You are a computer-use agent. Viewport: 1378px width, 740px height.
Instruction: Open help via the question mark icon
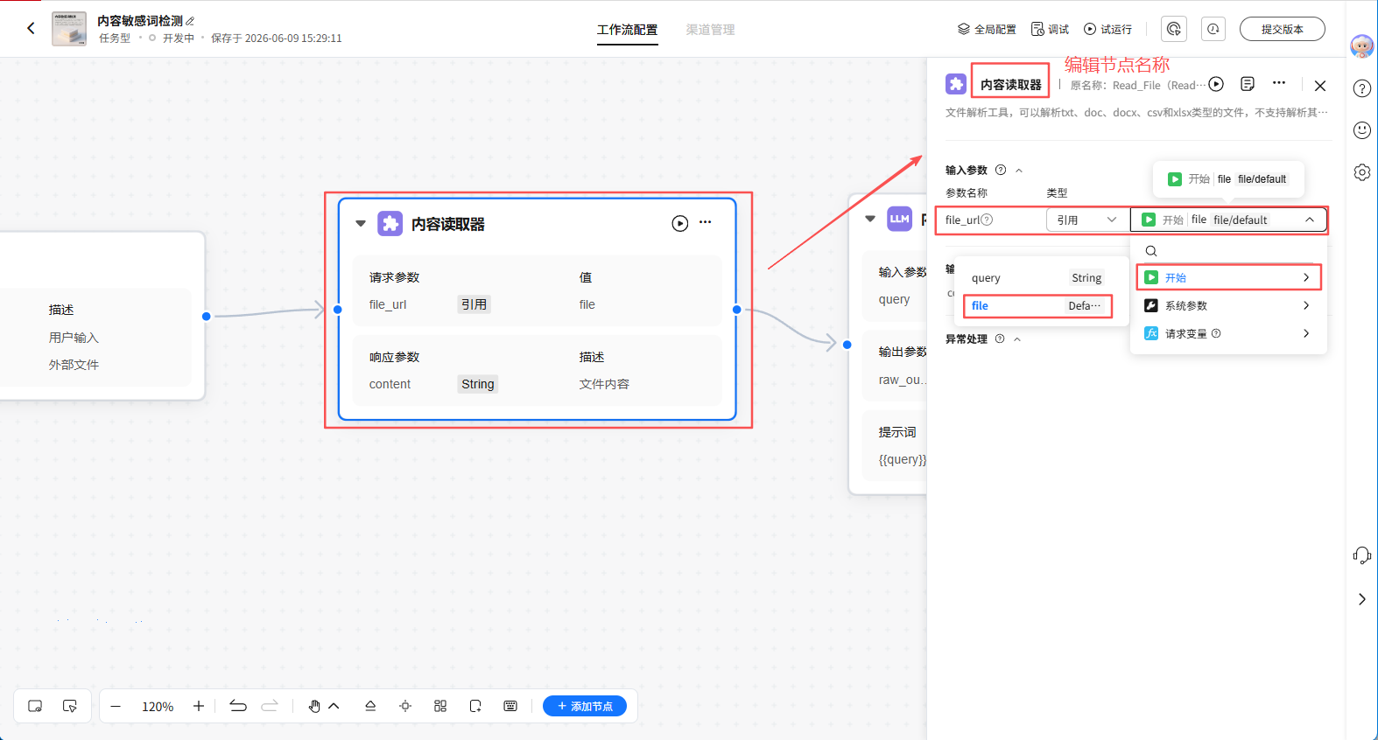point(1361,88)
